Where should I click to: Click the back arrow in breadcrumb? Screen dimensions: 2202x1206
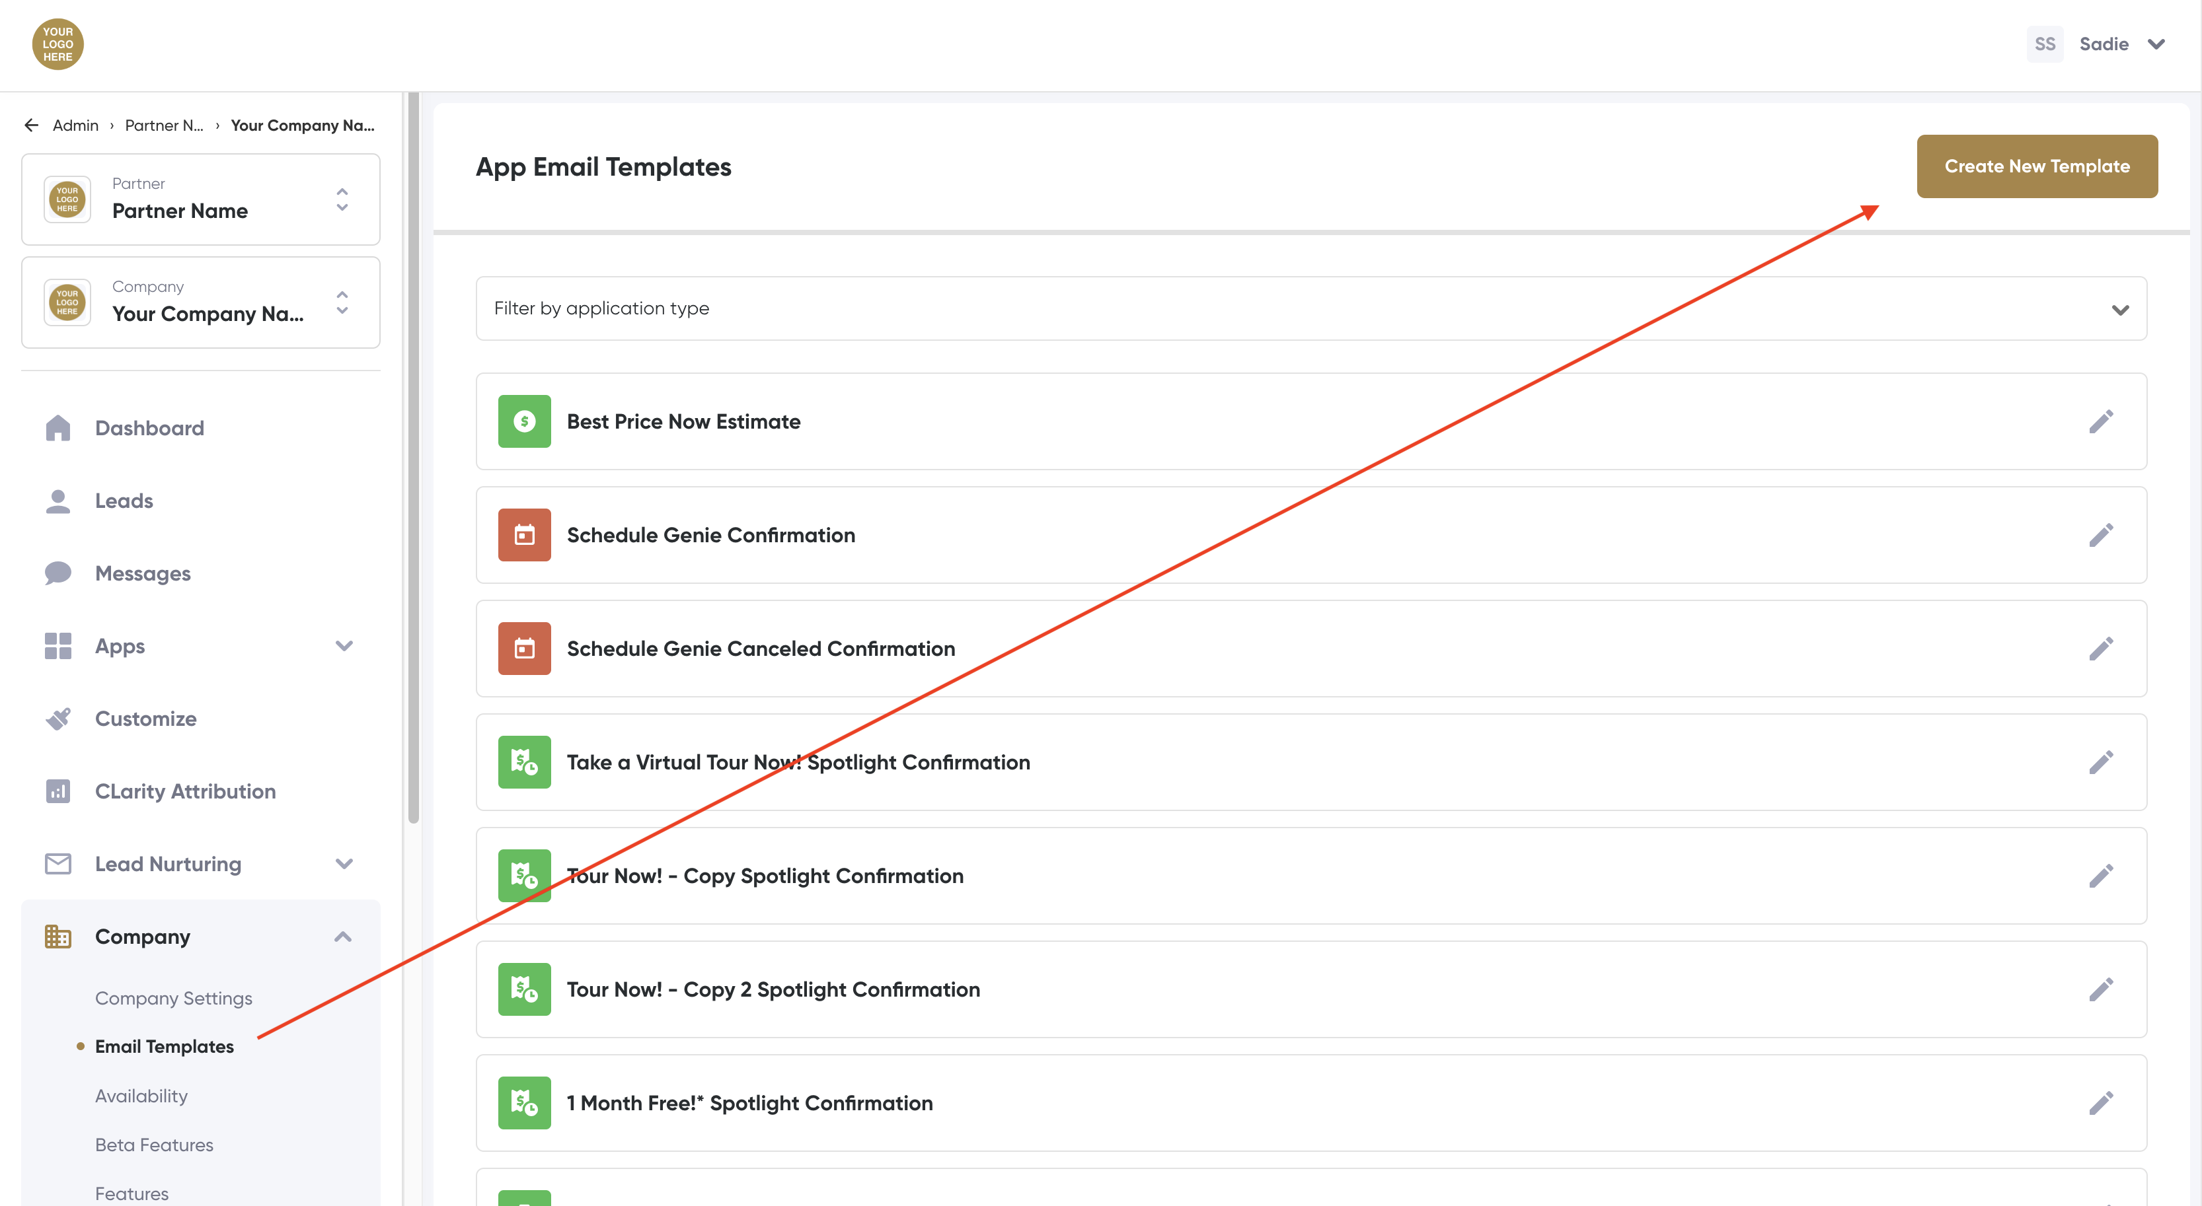click(32, 125)
